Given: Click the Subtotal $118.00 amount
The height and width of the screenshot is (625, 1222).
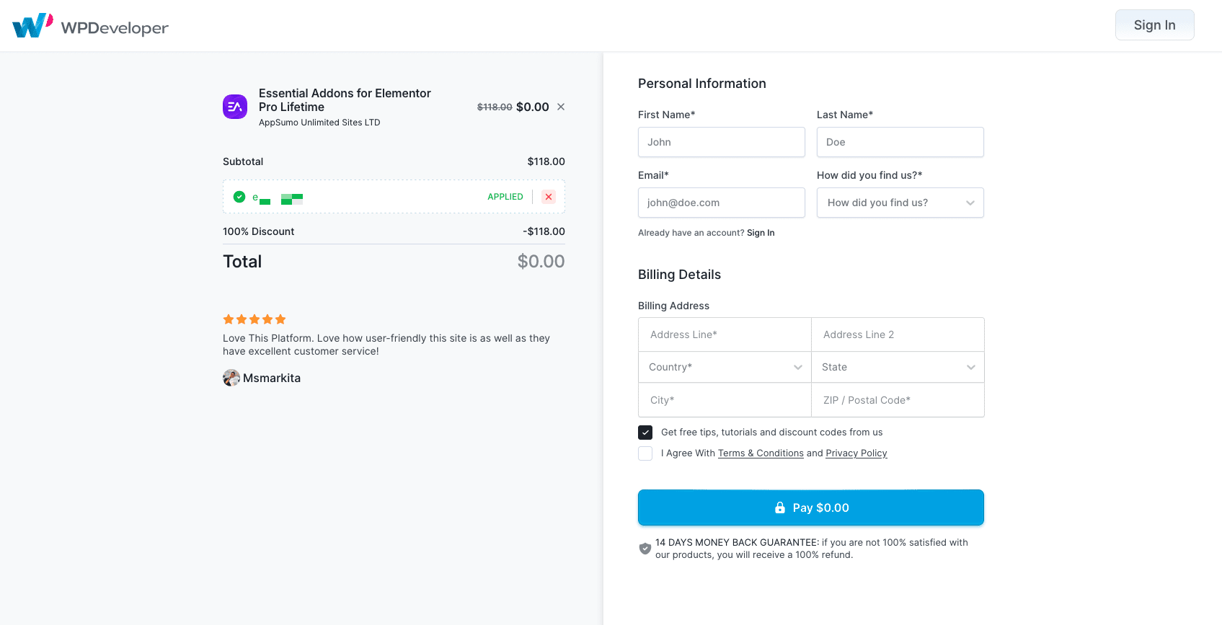Looking at the screenshot, I should pyautogui.click(x=546, y=161).
